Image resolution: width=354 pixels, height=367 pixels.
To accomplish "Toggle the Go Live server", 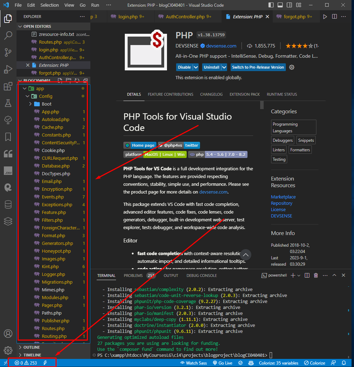I will [x=223, y=363].
